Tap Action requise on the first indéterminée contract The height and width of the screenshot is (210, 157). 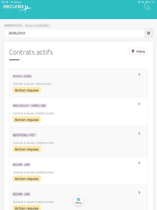point(27,119)
